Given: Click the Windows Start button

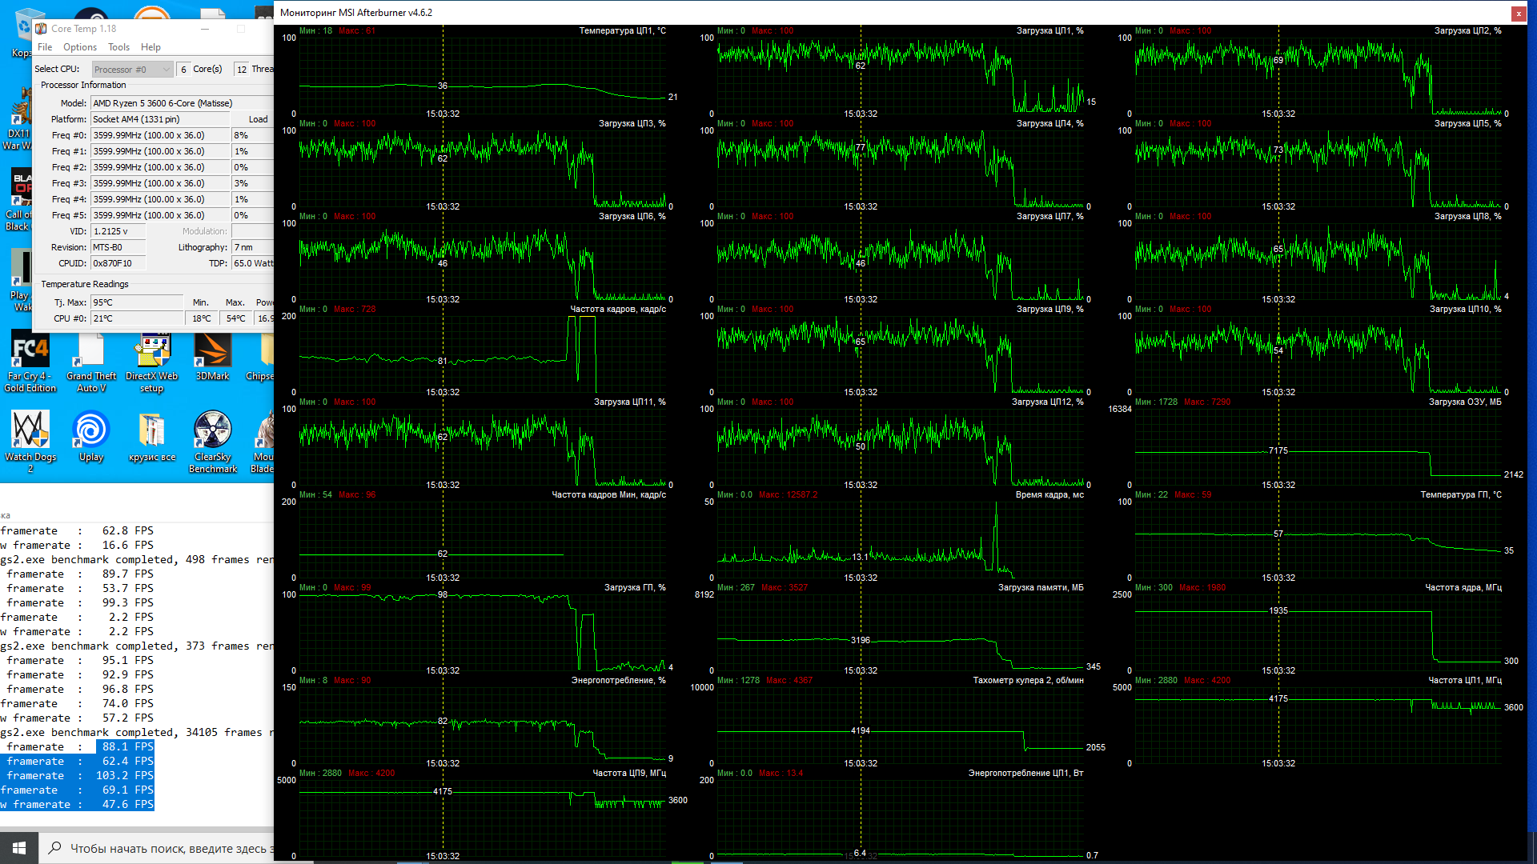Looking at the screenshot, I should click(19, 848).
